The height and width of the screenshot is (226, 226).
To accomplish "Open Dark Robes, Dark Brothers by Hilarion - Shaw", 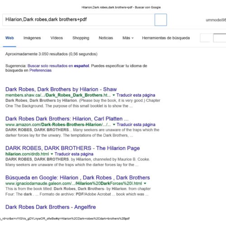I will click(61, 89).
